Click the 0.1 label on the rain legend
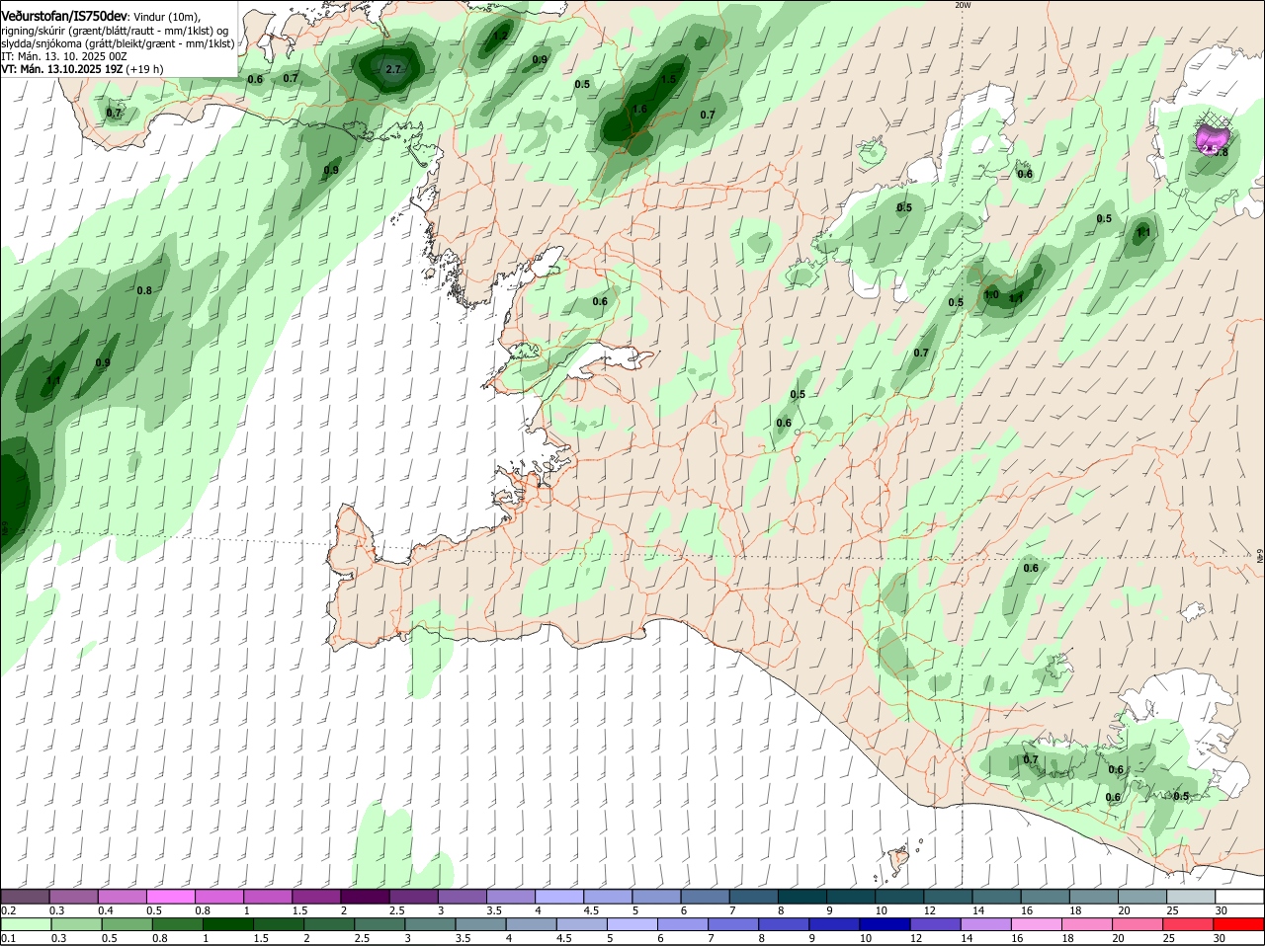Viewport: 1265px width, 946px height. point(9,938)
